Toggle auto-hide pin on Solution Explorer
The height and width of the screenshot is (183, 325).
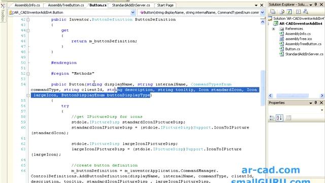tap(316, 5)
